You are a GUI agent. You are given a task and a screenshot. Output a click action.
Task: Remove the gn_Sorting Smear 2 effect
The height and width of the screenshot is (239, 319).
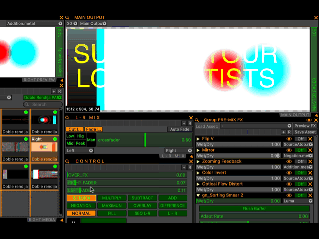(310, 195)
